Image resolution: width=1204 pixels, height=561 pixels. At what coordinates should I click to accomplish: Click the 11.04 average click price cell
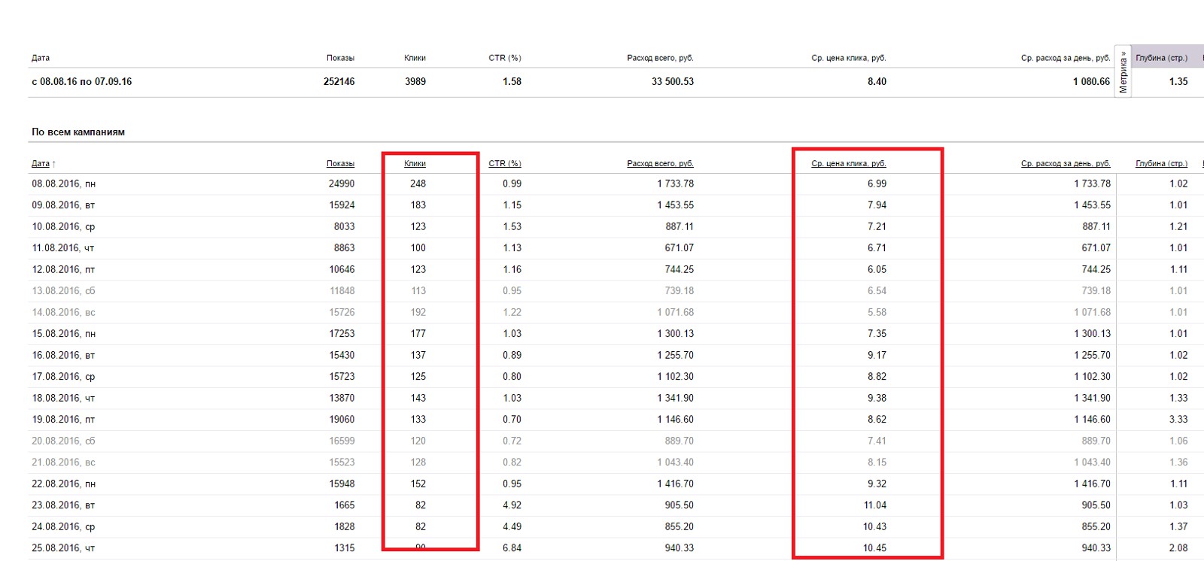tap(874, 505)
